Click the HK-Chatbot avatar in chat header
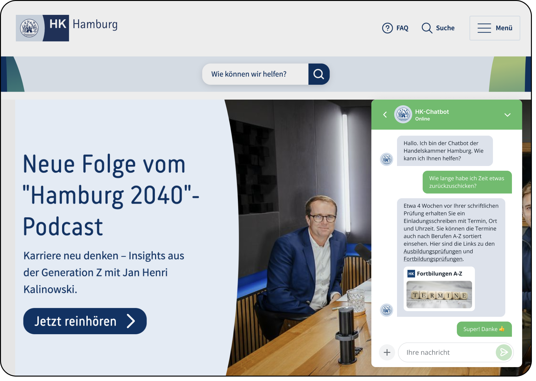536x381 pixels. 403,114
